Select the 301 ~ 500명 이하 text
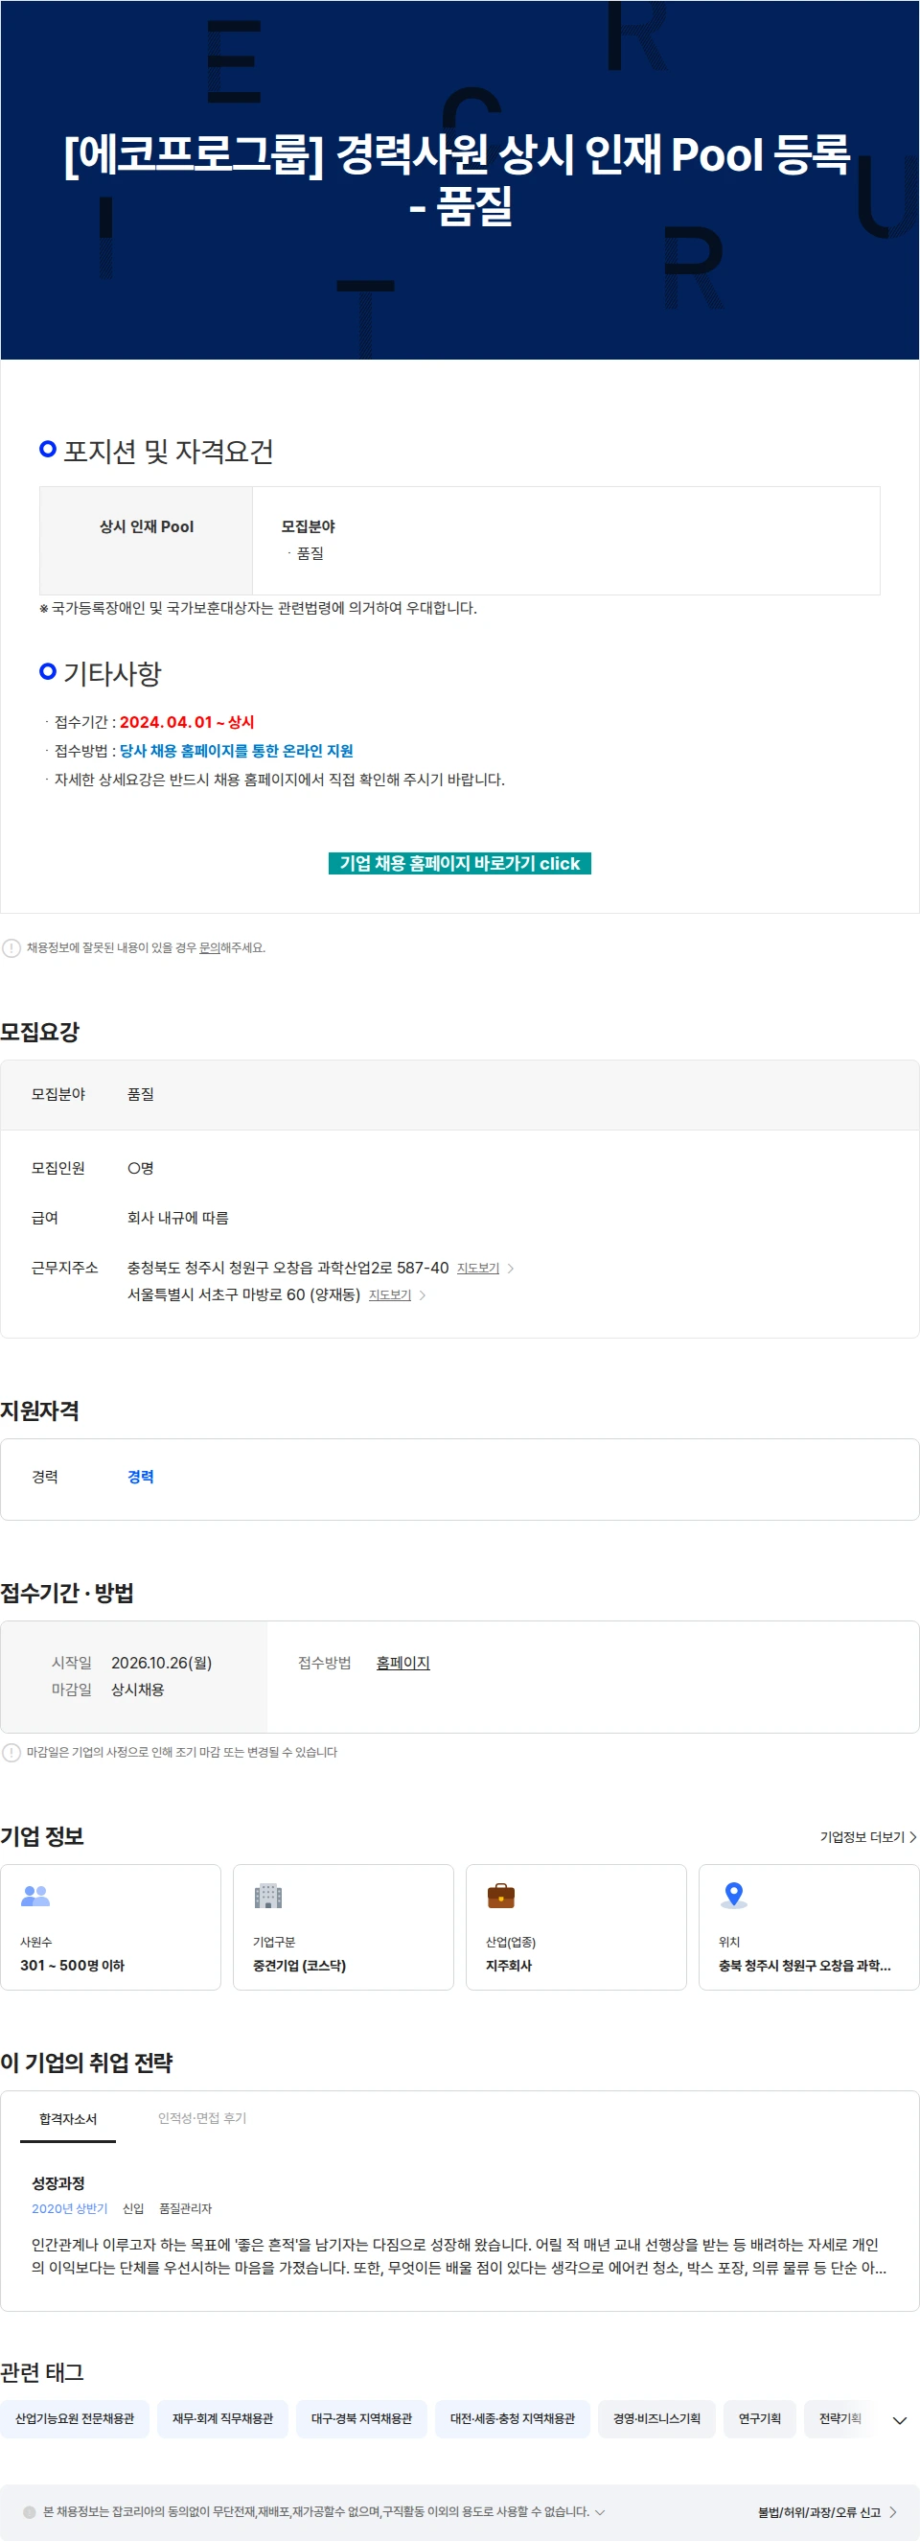Image resolution: width=920 pixels, height=2541 pixels. (72, 1966)
